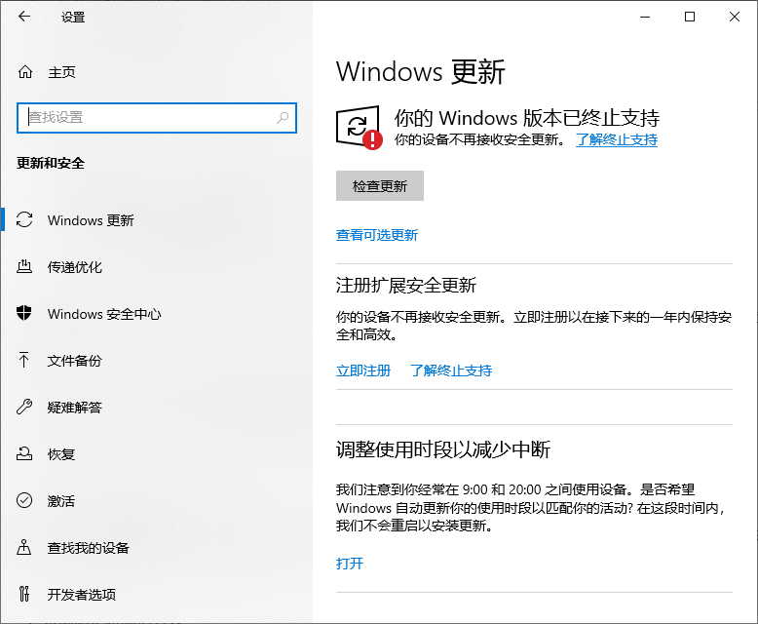The image size is (758, 624).
Task: Click the Windows 更新 page title
Action: pyautogui.click(x=421, y=71)
